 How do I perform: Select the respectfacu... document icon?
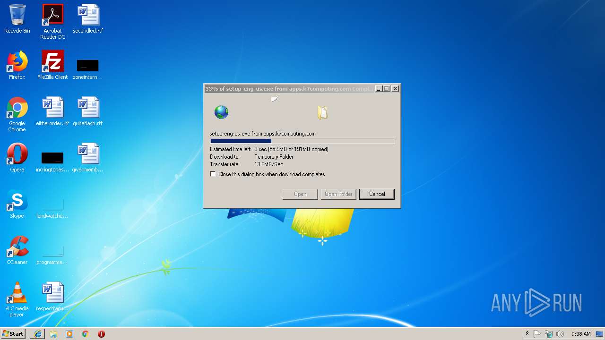[x=52, y=297]
